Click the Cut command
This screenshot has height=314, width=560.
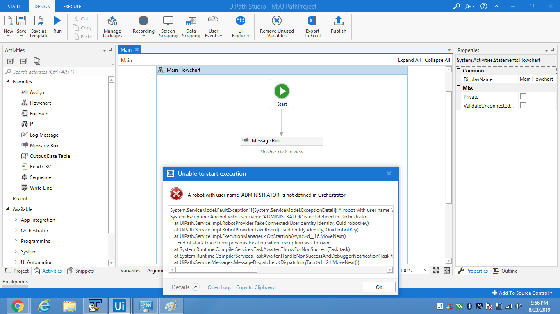point(81,19)
